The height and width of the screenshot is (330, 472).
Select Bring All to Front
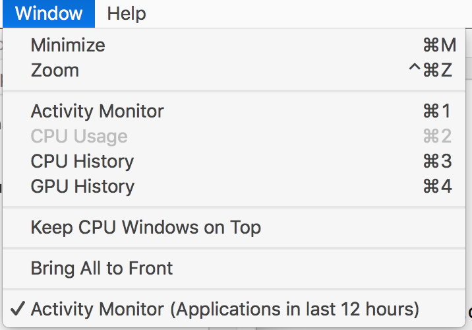102,269
